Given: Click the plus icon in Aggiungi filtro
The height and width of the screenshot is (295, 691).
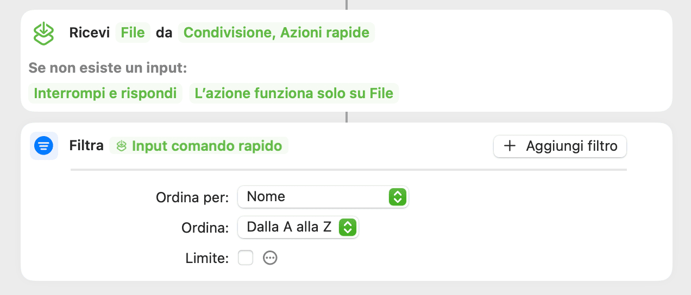Looking at the screenshot, I should (x=510, y=146).
